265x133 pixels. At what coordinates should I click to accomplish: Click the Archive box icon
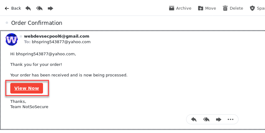coord(171,8)
